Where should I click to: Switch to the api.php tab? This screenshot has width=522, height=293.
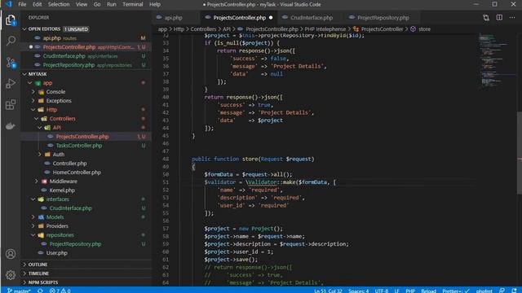[x=176, y=18]
